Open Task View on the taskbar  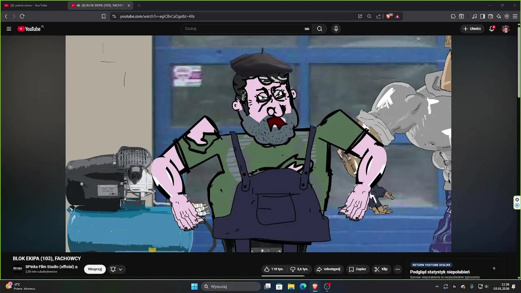click(267, 286)
